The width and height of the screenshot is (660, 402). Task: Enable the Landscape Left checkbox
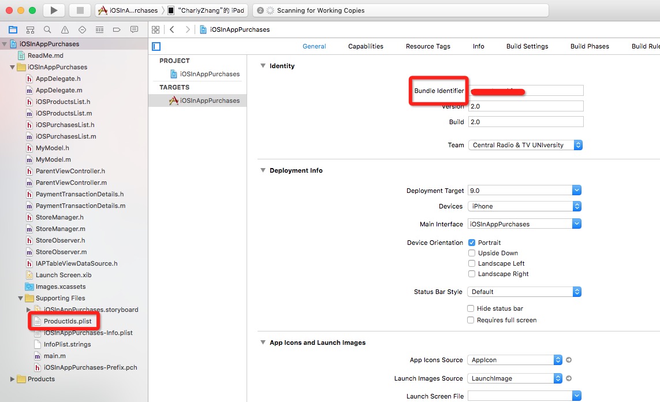point(472,263)
